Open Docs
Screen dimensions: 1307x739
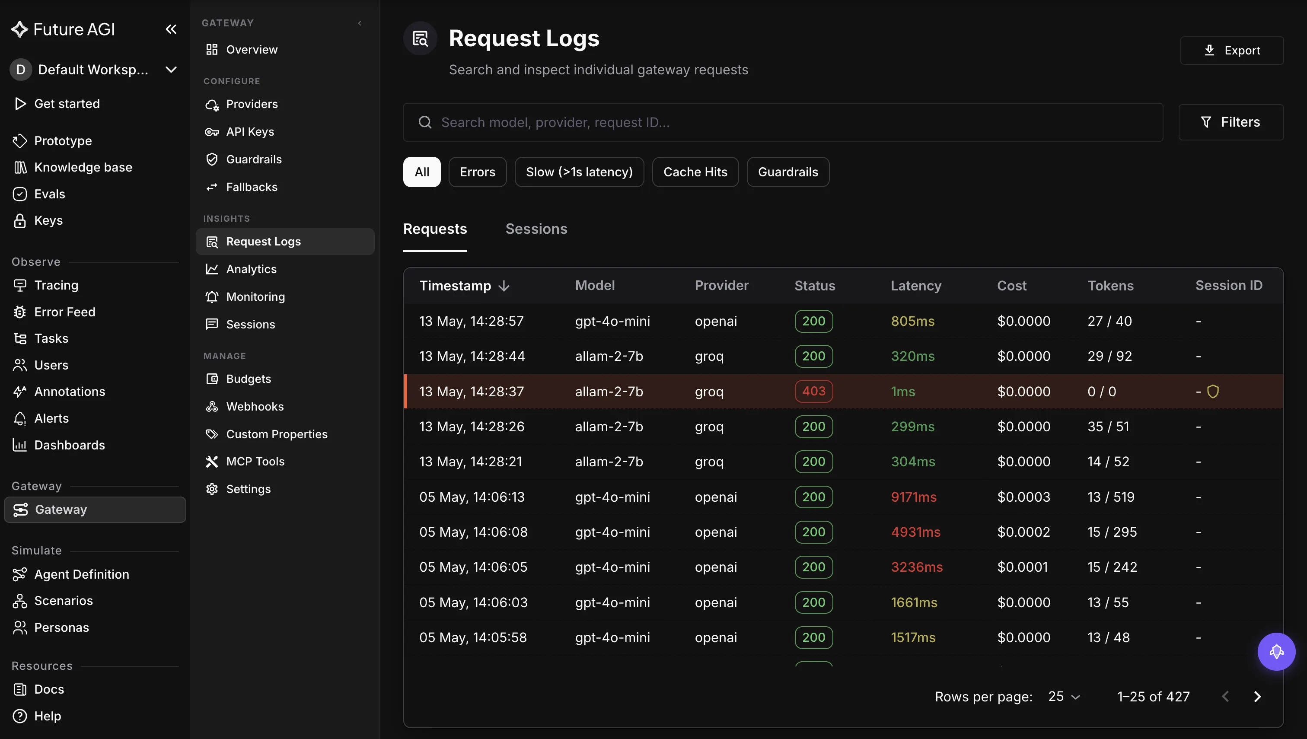[49, 689]
